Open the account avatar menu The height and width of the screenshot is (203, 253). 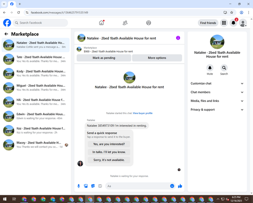pos(243,23)
